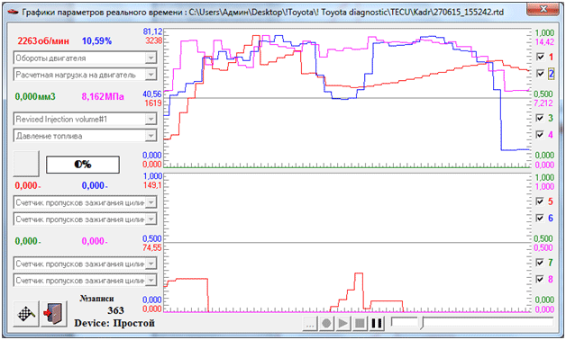Pause playback with the pause button
This screenshot has width=566, height=340.
tap(377, 323)
